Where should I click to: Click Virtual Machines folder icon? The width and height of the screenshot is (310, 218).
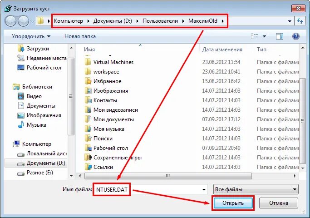pos(88,62)
